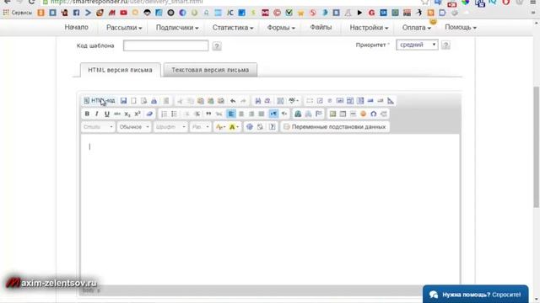The image size is (540, 303).
Task: Click the Save floppy disk icon
Action: click(x=124, y=101)
